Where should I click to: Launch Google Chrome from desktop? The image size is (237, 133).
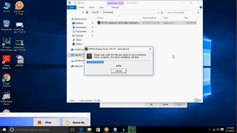click(6, 80)
